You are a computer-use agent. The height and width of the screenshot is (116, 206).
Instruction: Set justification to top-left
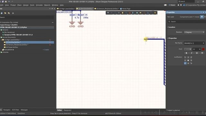click(185, 57)
